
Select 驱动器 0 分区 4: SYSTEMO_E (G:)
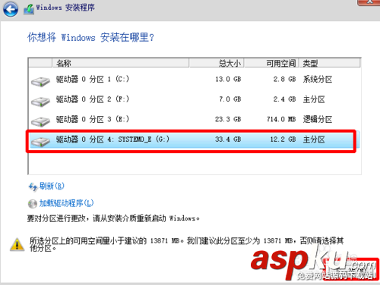click(x=112, y=139)
